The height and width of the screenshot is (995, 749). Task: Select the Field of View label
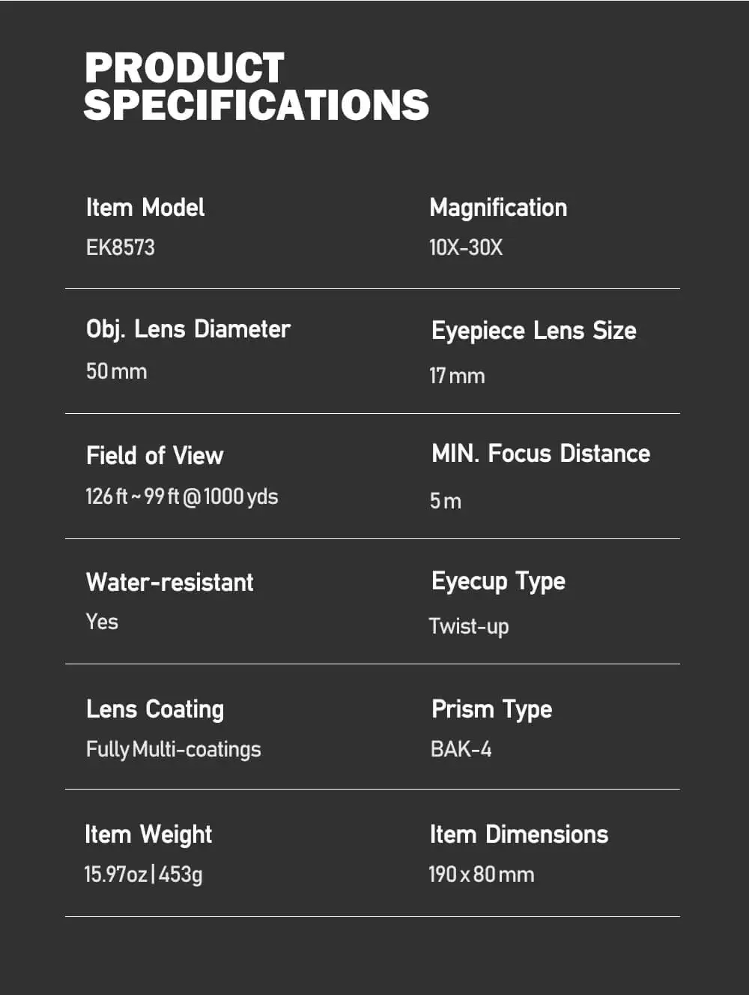click(155, 455)
